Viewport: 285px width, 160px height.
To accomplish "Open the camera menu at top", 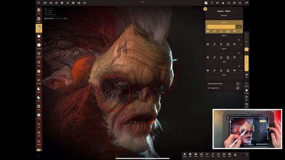I will (85, 3).
